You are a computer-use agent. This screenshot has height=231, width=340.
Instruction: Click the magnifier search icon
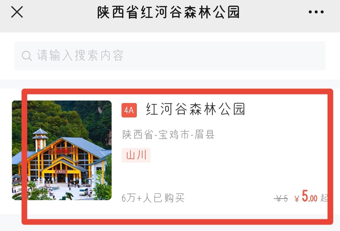click(27, 56)
